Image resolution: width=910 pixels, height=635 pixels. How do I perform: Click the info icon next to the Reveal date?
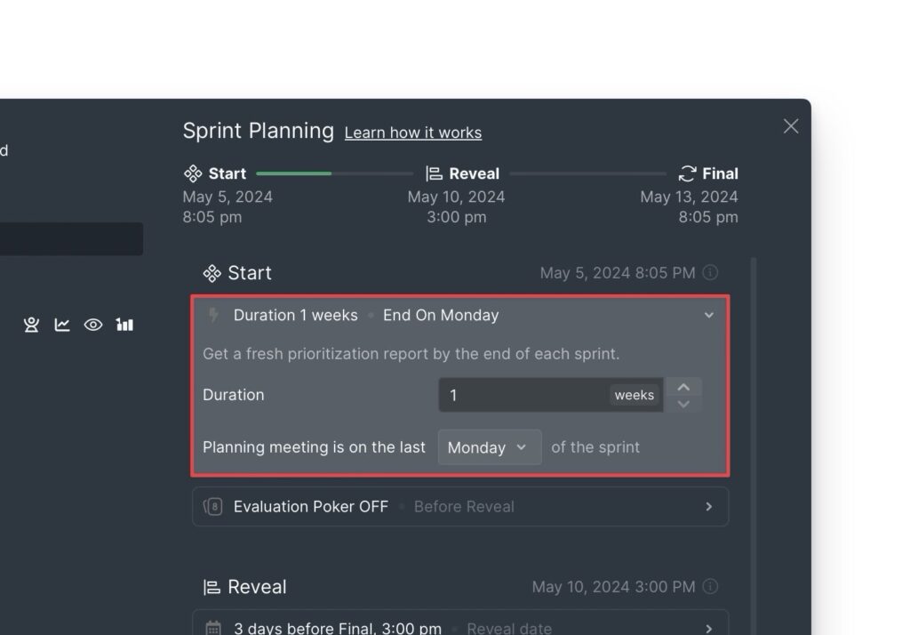pos(710,587)
